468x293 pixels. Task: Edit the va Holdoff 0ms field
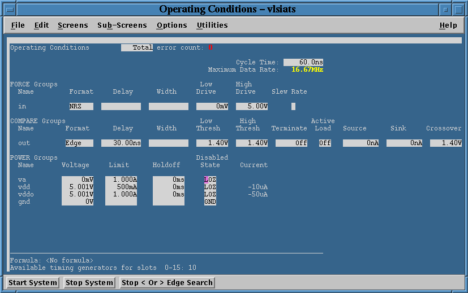169,180
